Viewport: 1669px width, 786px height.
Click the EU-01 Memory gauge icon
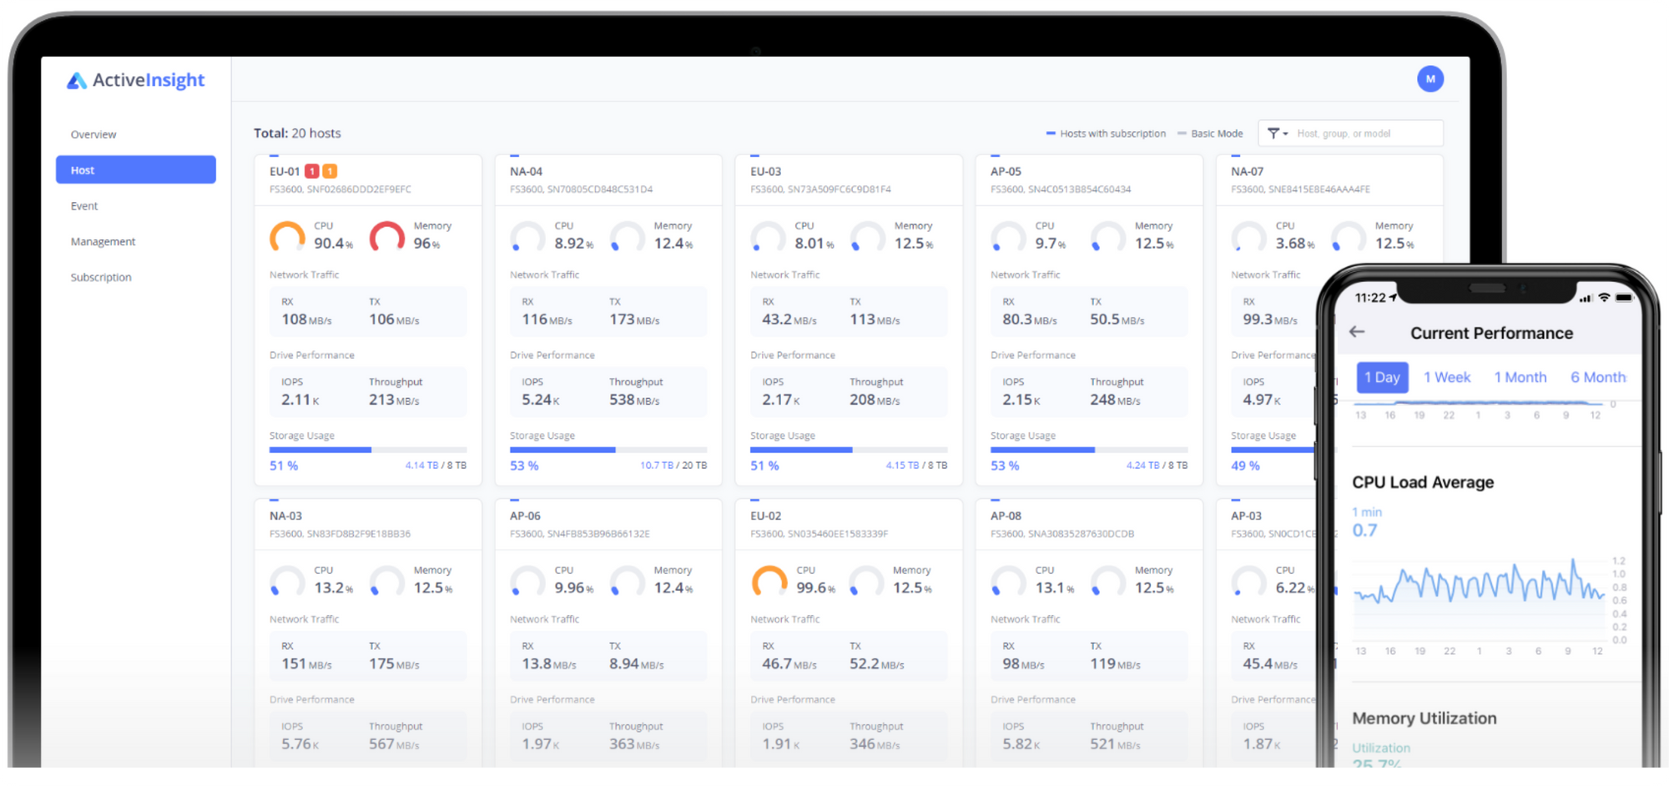tap(387, 237)
